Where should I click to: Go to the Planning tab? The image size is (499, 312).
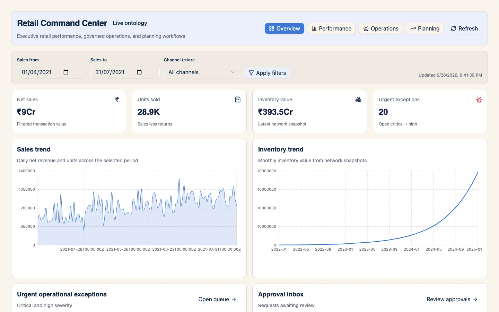(x=425, y=28)
